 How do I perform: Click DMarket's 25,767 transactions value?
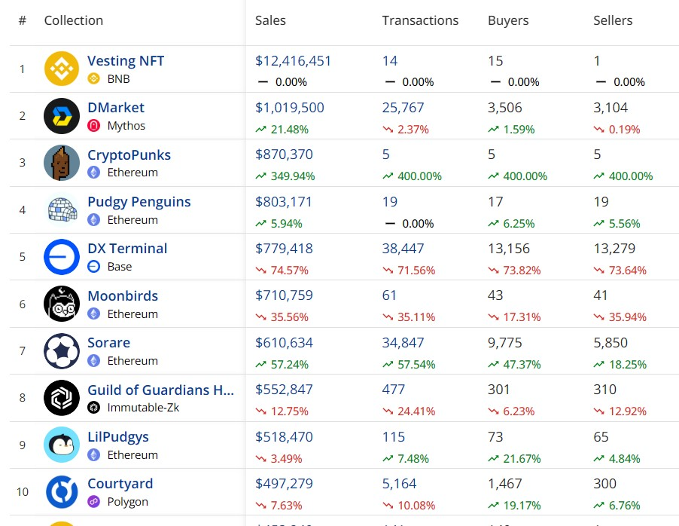click(x=403, y=108)
